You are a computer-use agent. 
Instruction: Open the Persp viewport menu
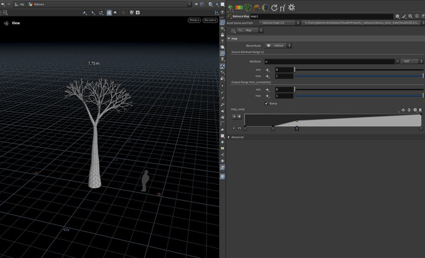coord(194,20)
